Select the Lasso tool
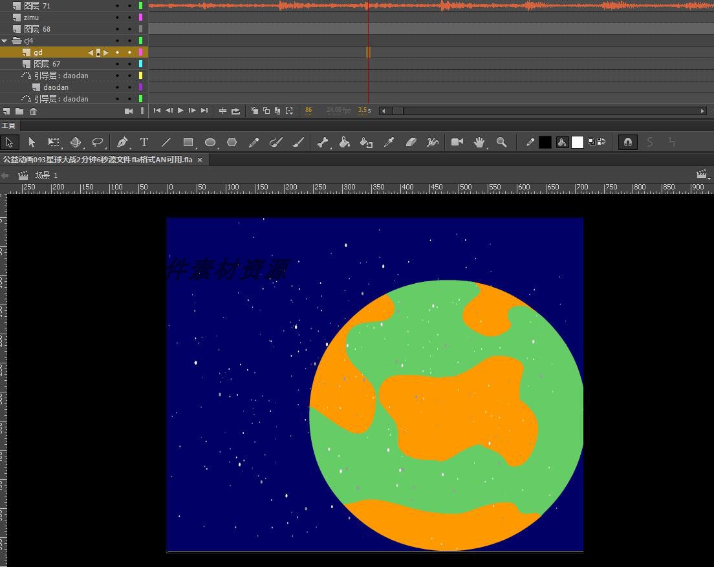The height and width of the screenshot is (567, 714). point(98,142)
